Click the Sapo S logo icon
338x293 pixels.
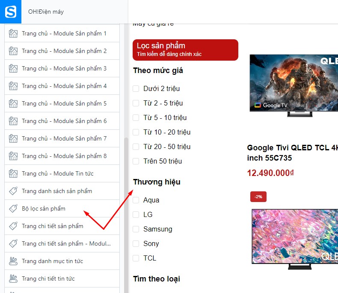click(x=11, y=12)
